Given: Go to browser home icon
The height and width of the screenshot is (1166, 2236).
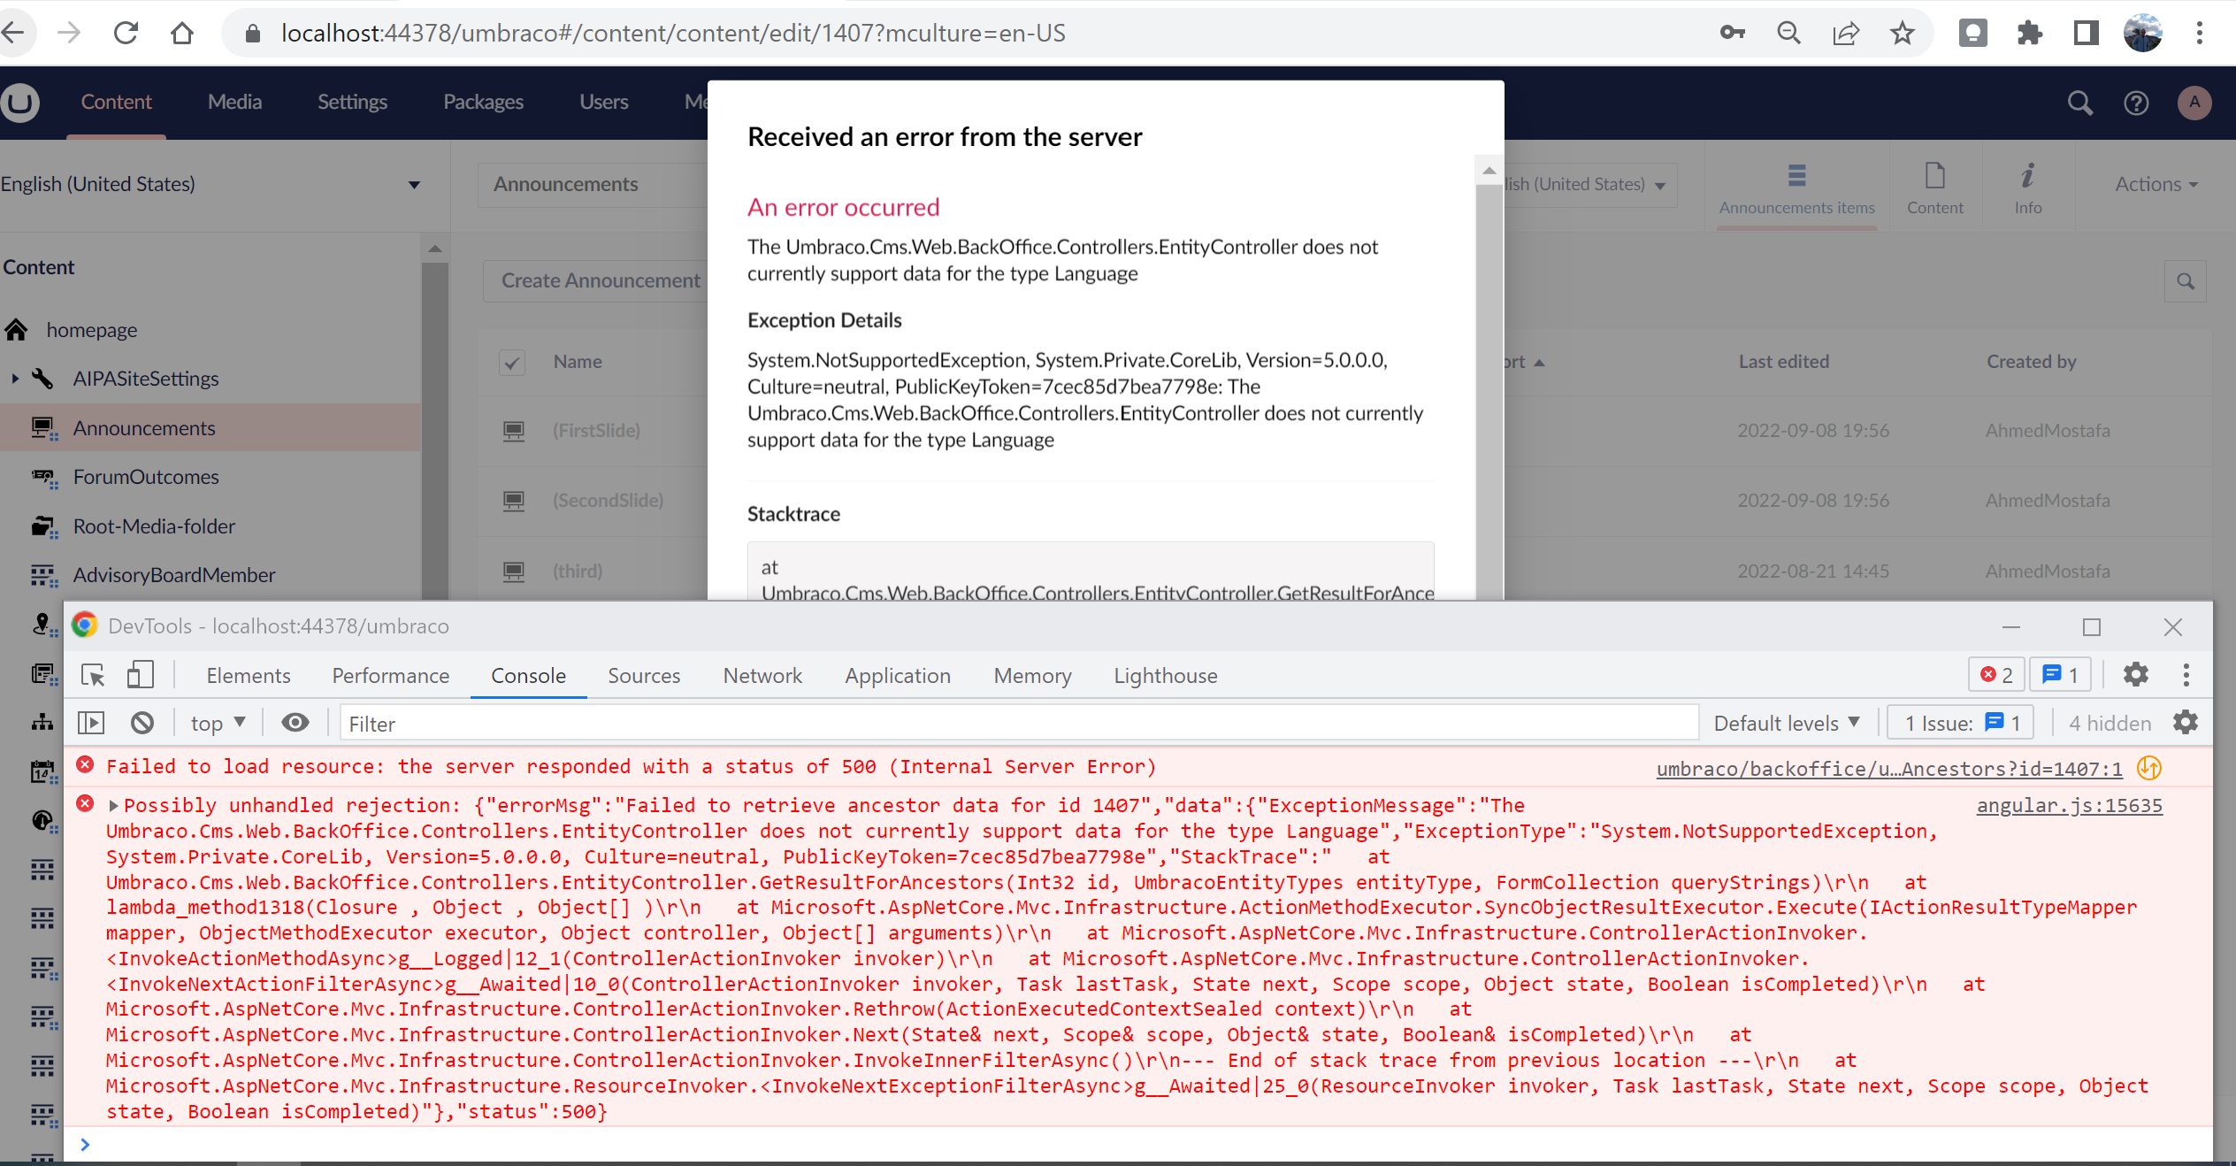Looking at the screenshot, I should pyautogui.click(x=182, y=33).
